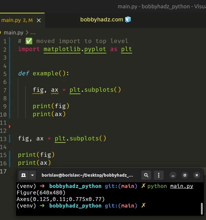Image resolution: width=206 pixels, height=220 pixels.
Task: Click the 'example' function name
Action: (45, 73)
